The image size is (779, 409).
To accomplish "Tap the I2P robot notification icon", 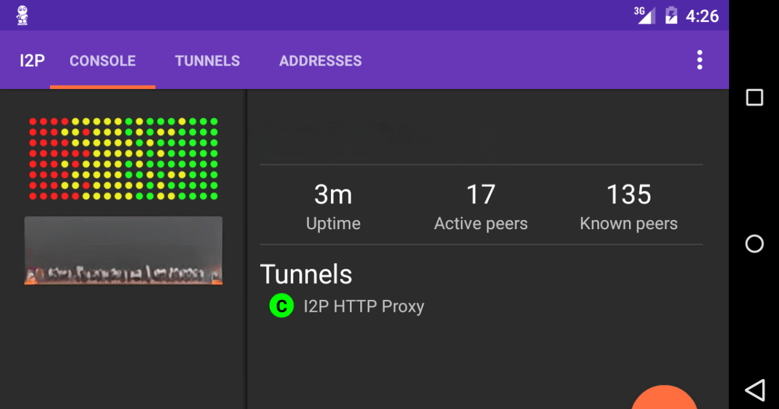I will (23, 15).
